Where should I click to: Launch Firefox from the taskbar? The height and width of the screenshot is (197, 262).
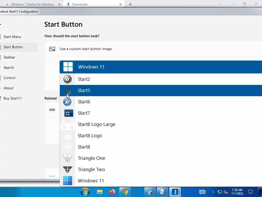(x=112, y=192)
